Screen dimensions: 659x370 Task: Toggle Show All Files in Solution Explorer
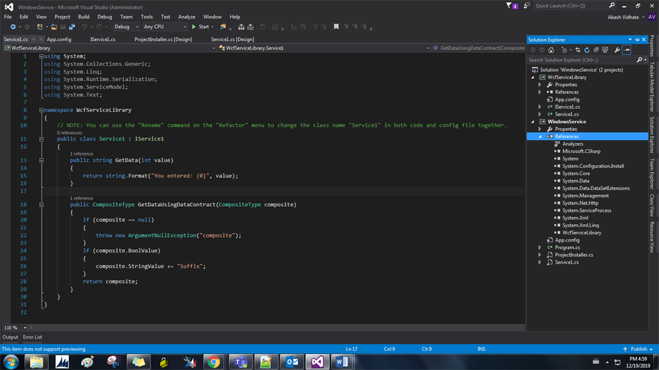point(596,49)
